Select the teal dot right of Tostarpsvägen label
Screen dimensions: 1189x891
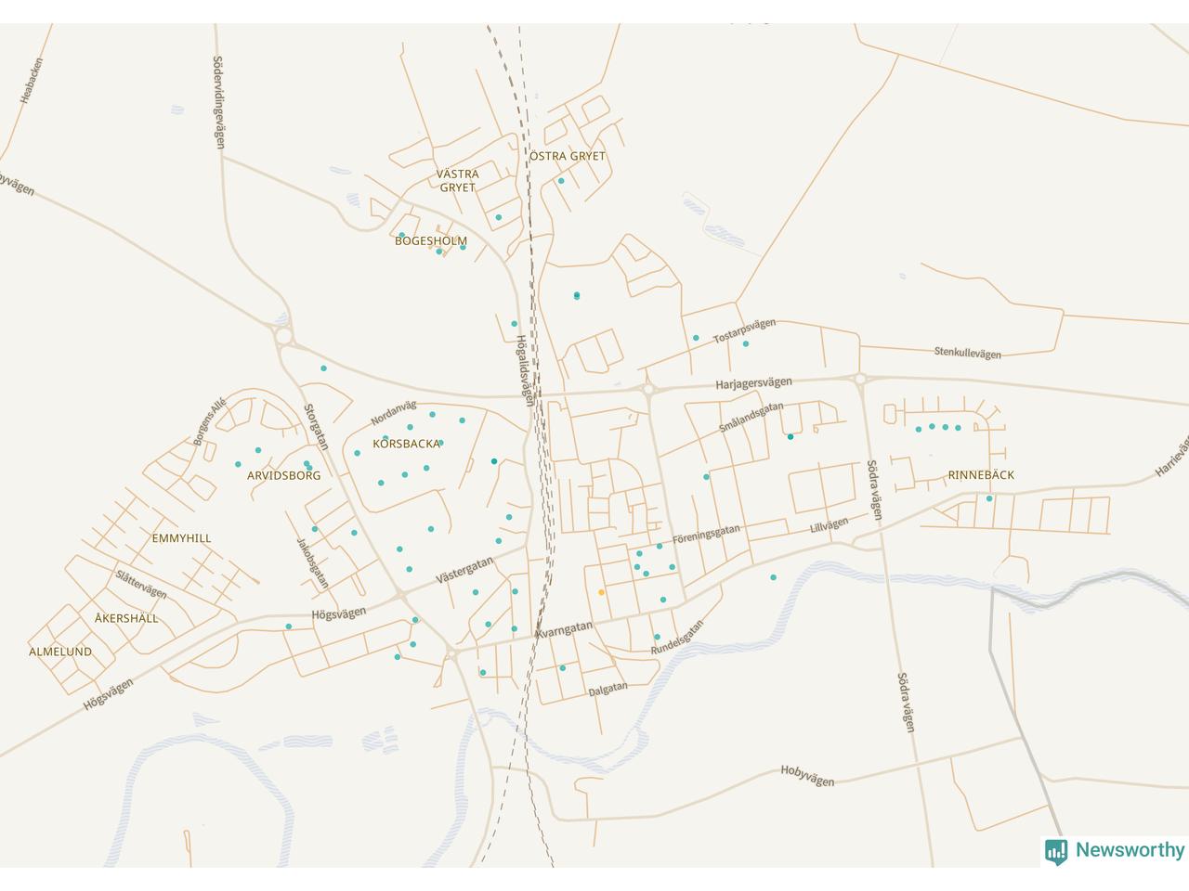tap(746, 343)
